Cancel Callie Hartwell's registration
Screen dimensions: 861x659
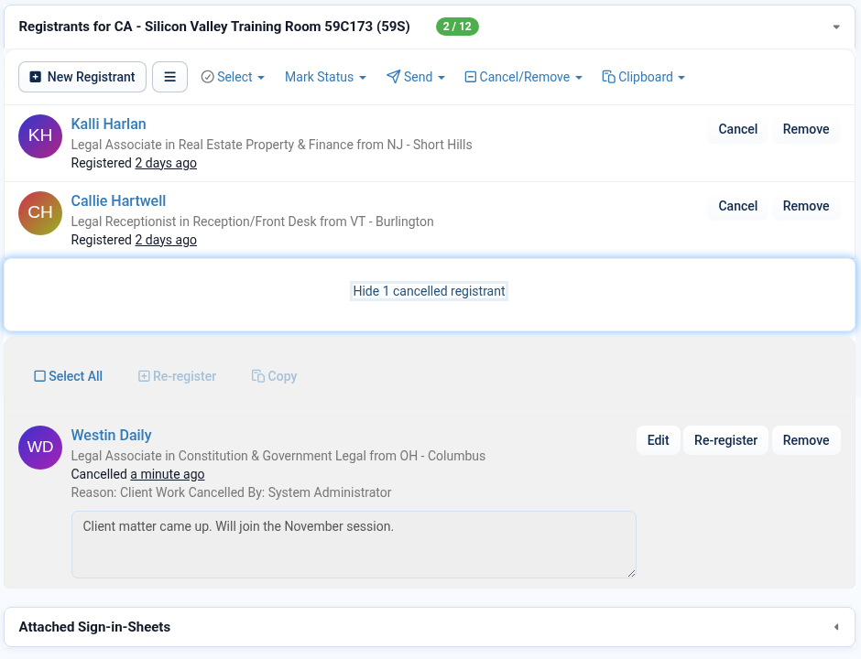click(737, 206)
